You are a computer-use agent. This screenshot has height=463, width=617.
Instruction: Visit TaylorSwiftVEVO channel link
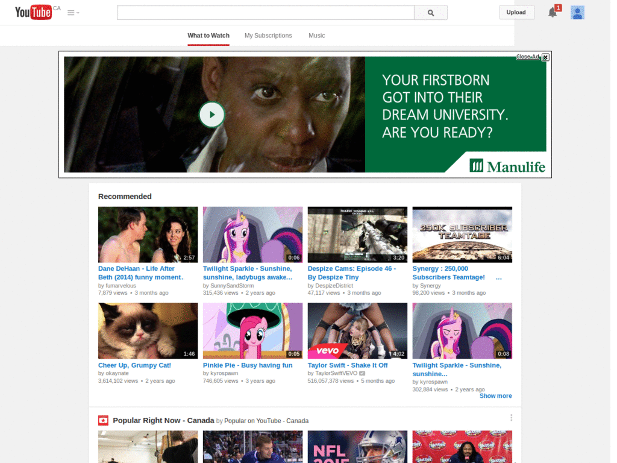336,373
